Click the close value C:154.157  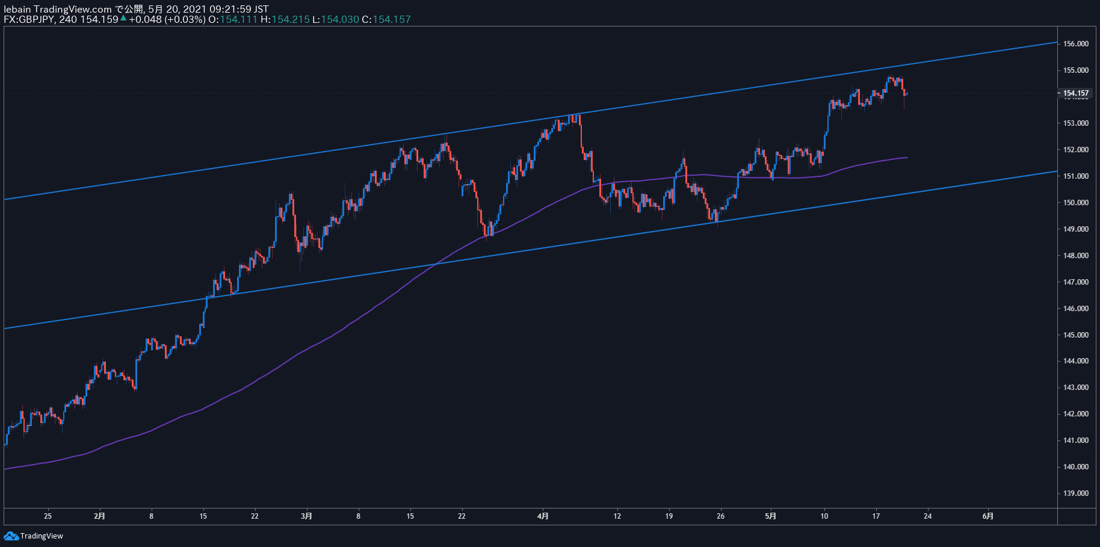pyautogui.click(x=386, y=19)
